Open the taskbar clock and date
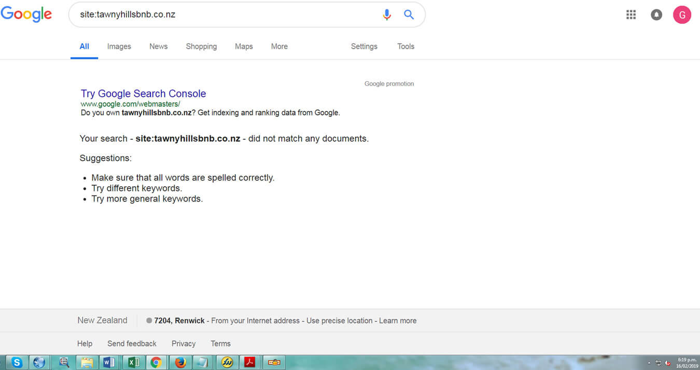 tap(687, 362)
